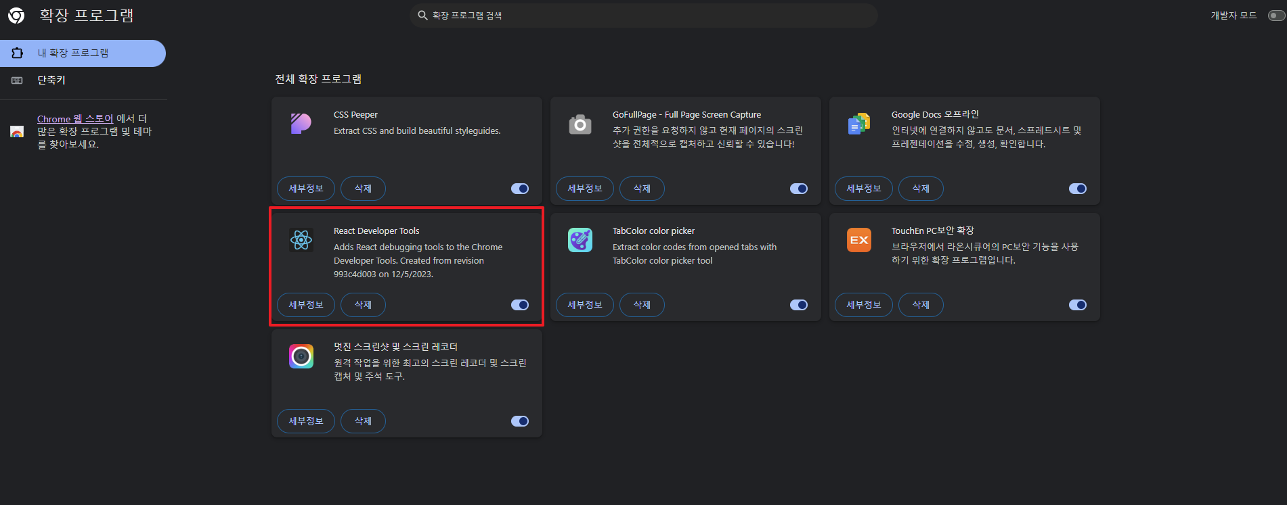The width and height of the screenshot is (1287, 505).
Task: Click the React Developer Tools atom icon
Action: point(301,240)
